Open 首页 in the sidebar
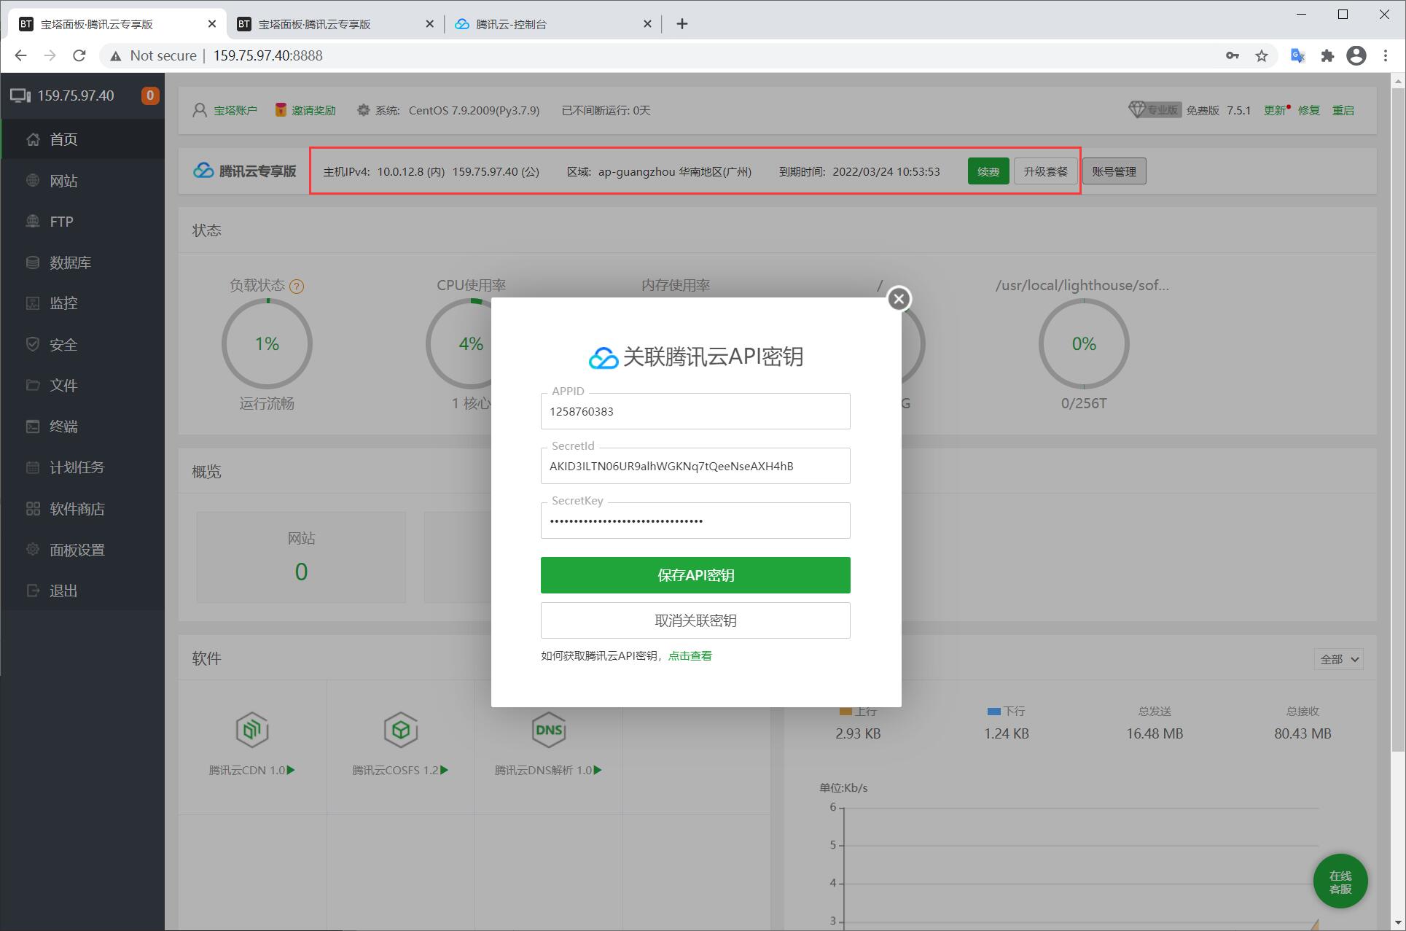Screen dimensions: 1406x931 pyautogui.click(x=82, y=139)
